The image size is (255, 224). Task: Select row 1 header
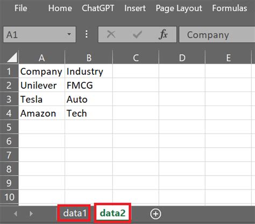point(9,71)
